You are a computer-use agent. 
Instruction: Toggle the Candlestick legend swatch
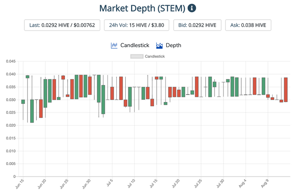tap(137, 56)
